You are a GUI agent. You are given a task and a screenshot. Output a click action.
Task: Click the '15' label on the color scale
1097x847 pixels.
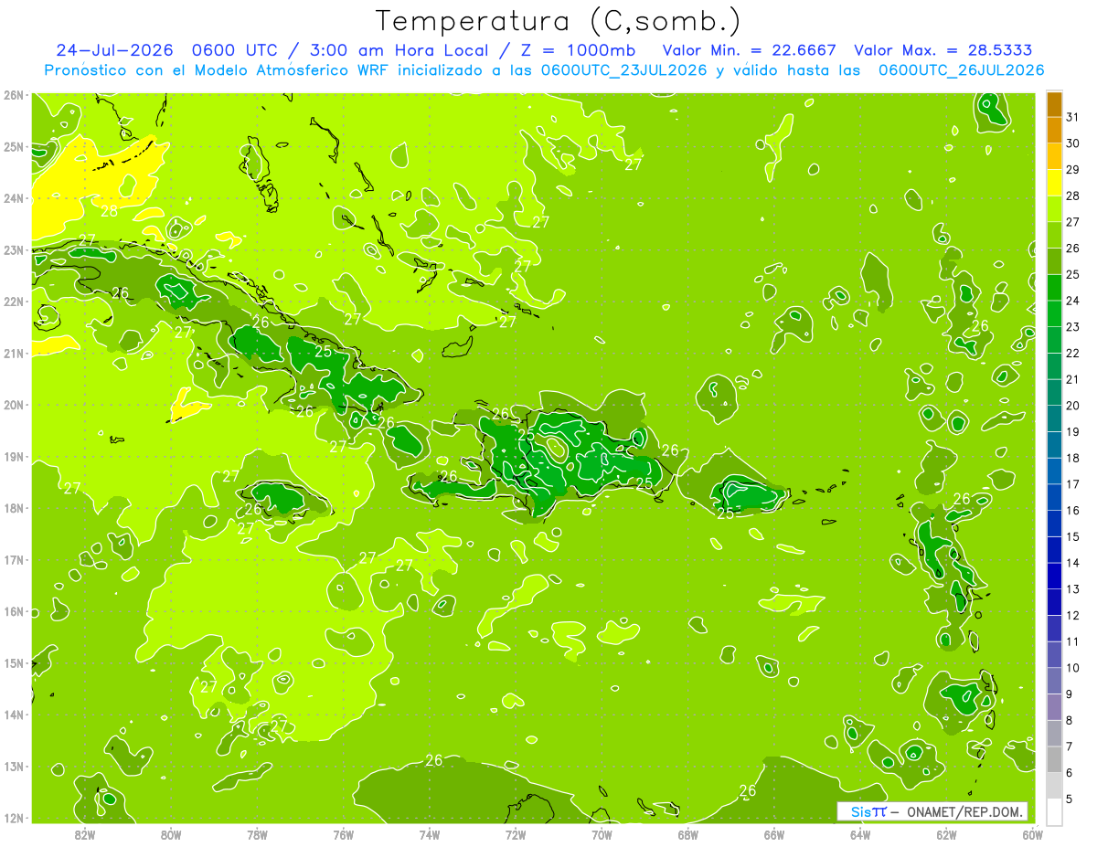[1073, 536]
